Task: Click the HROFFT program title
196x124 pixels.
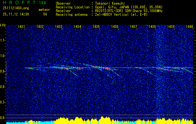Action: (19, 2)
